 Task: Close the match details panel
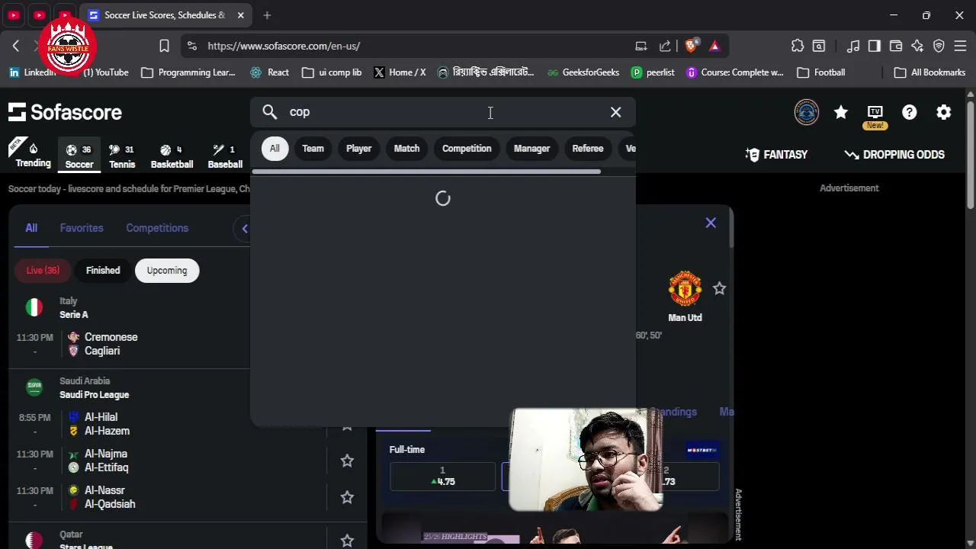pos(711,223)
